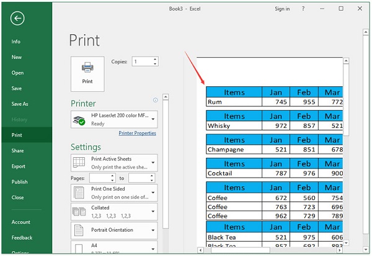Viewport: 372px width, 256px height.
Task: Click the printer info circle icon
Action: (x=155, y=100)
